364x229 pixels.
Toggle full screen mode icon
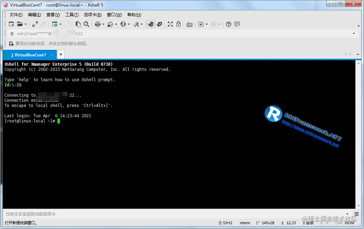170,24
